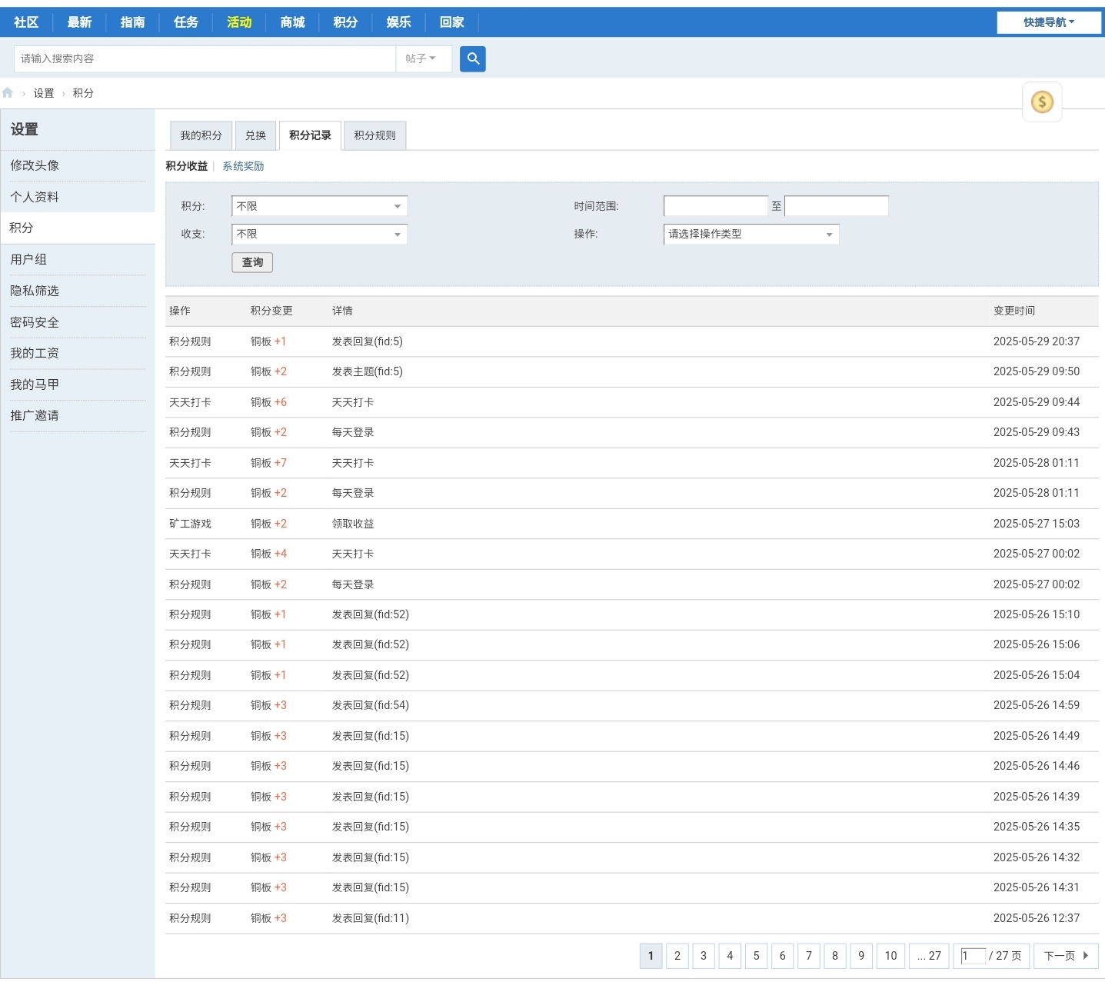Click the 查询 query button

coord(252,262)
